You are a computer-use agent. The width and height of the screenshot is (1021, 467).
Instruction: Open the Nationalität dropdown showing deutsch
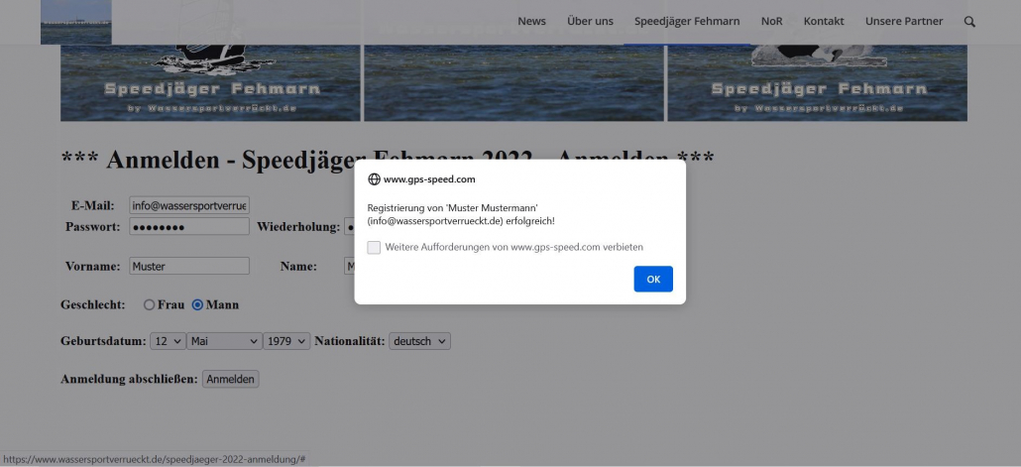[x=419, y=341]
